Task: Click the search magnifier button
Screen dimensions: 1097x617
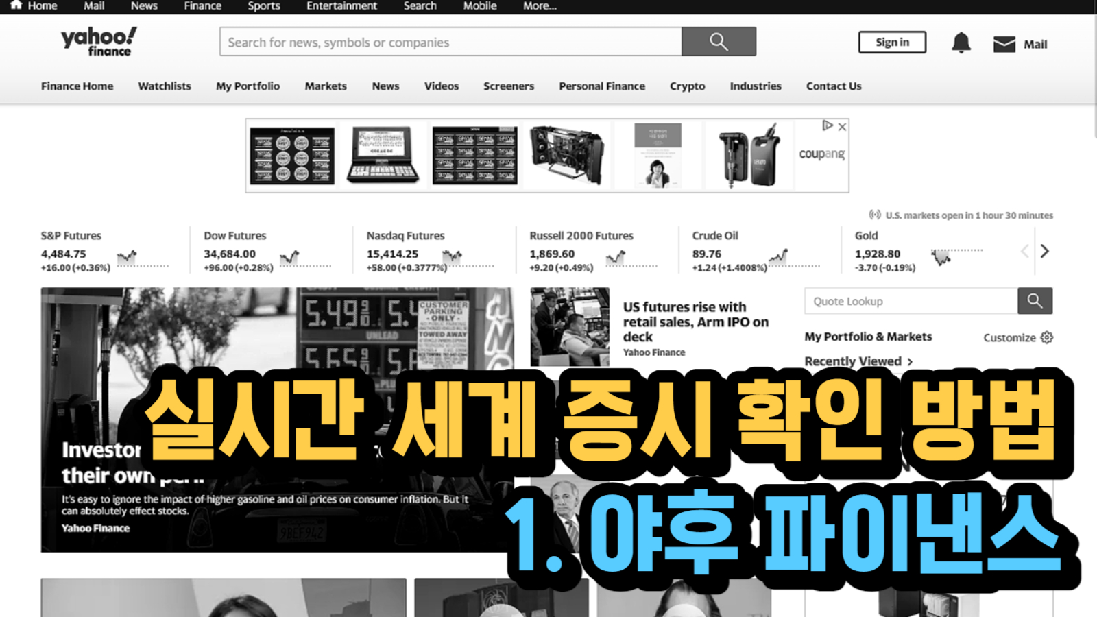Action: point(719,42)
